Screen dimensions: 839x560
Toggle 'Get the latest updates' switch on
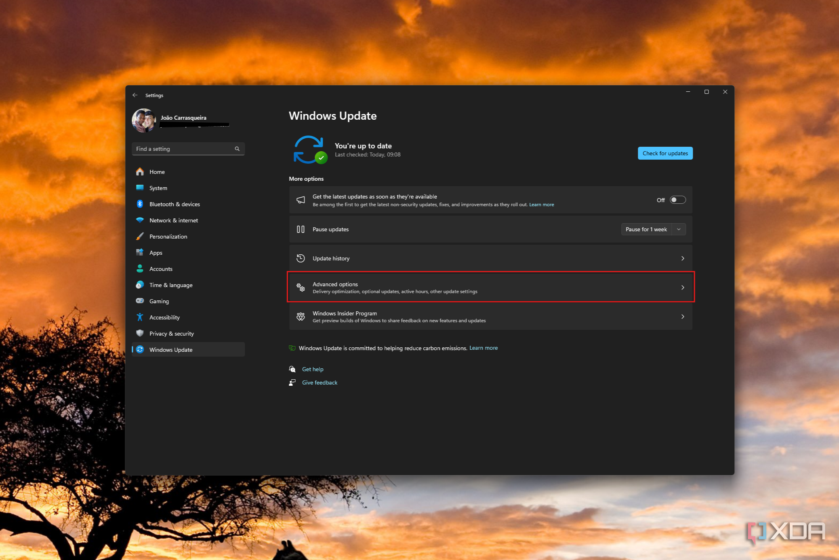pos(677,200)
